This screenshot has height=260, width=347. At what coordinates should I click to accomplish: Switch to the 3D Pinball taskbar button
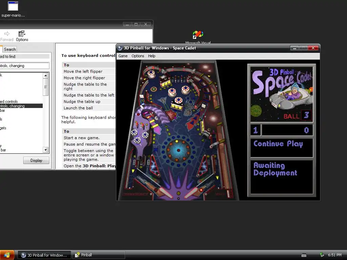[44, 255]
